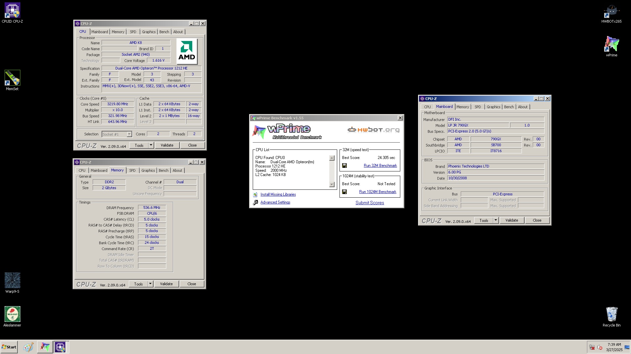Click the Core Speed field showing 3219.80 MHz

(118, 104)
